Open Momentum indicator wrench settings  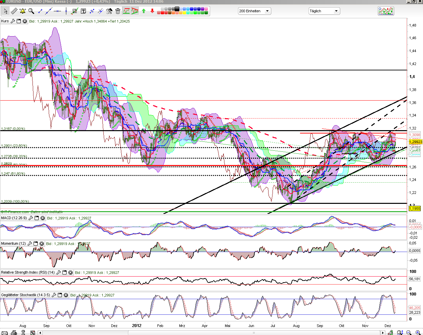pos(30,244)
